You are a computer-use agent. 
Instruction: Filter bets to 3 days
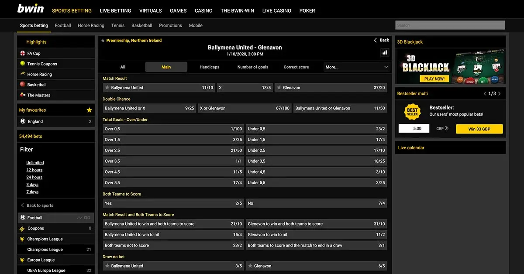click(x=32, y=185)
